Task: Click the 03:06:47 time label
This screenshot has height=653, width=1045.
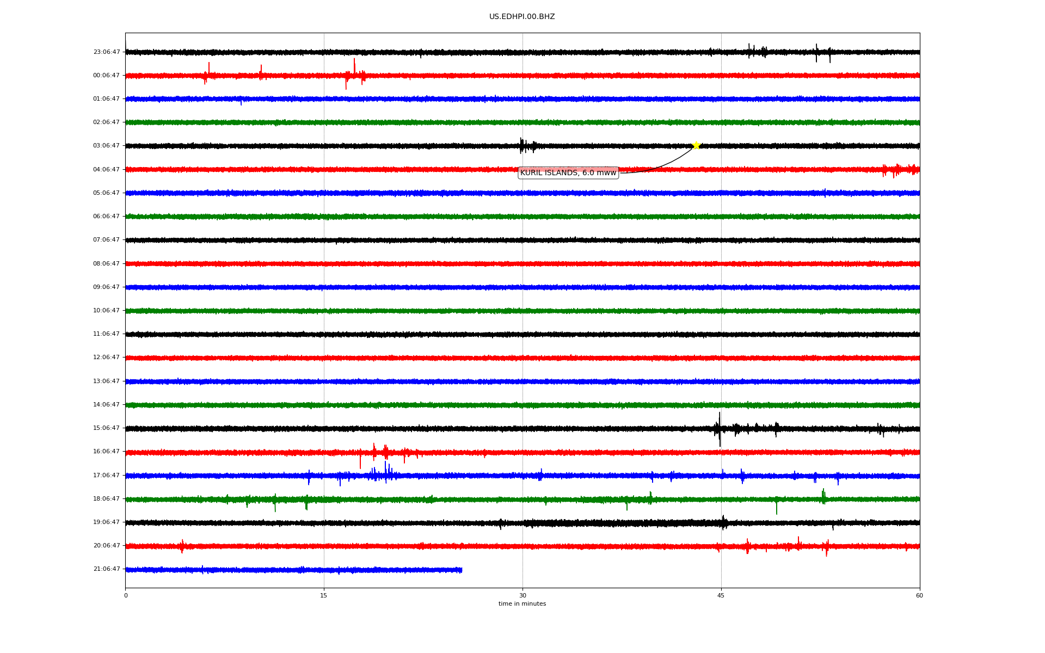Action: 107,146
